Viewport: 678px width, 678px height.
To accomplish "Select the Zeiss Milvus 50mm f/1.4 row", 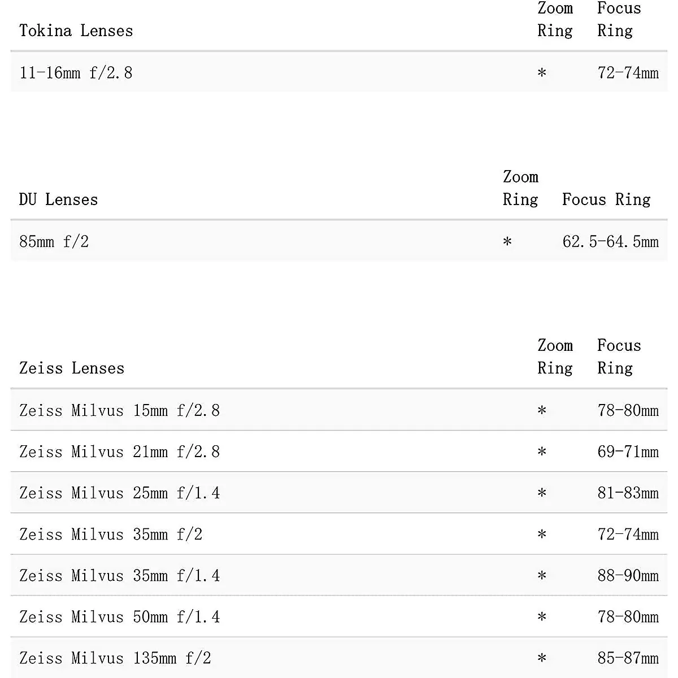I will coord(119,616).
